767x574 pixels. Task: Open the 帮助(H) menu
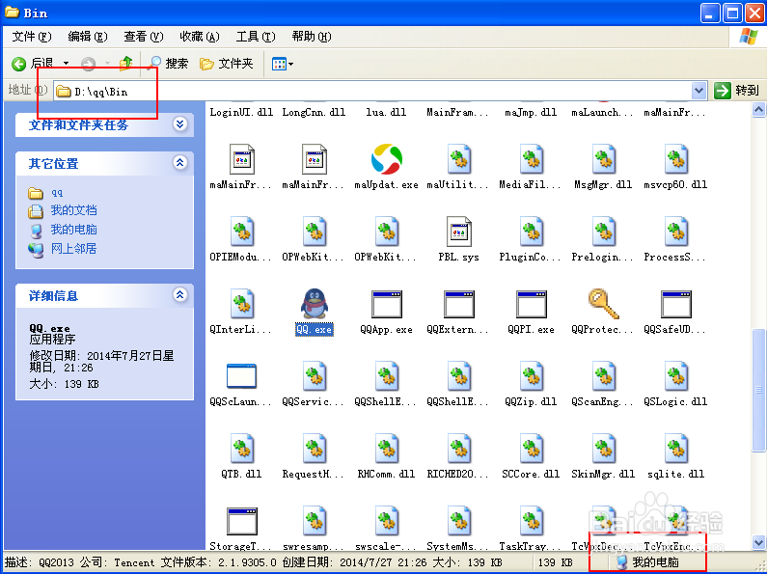pyautogui.click(x=312, y=37)
